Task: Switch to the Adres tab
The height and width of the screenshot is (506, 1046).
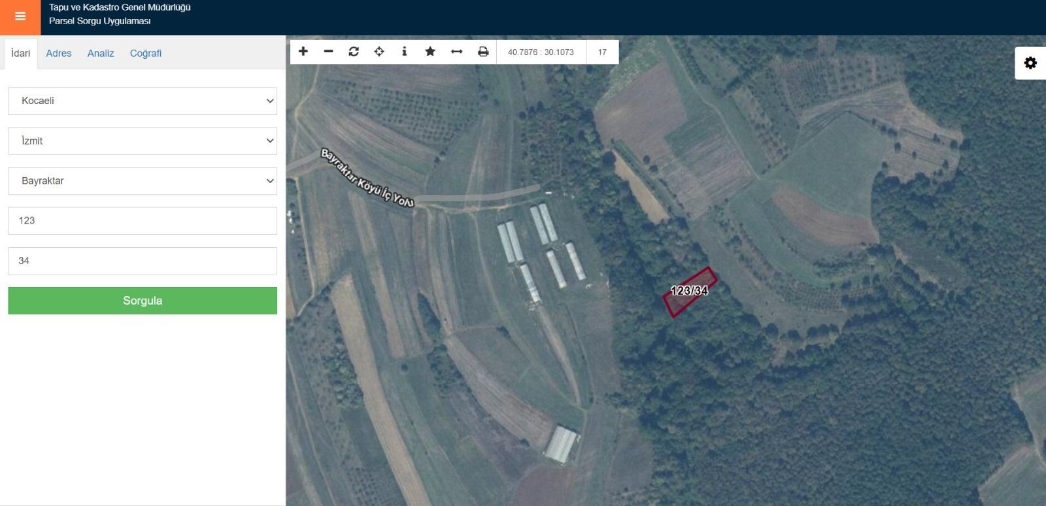Action: tap(59, 54)
